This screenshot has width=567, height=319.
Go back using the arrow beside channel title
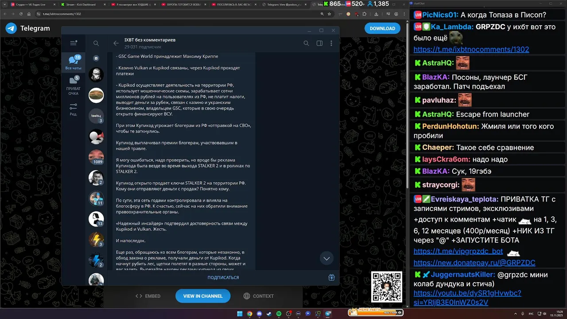point(116,43)
